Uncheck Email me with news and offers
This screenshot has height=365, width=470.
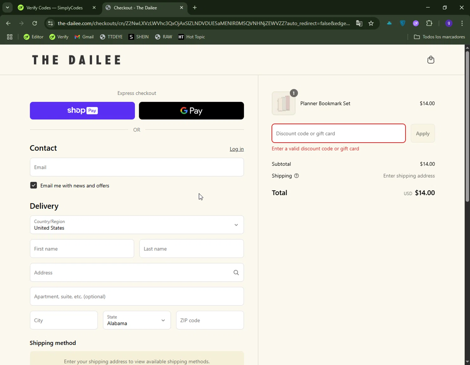(34, 185)
